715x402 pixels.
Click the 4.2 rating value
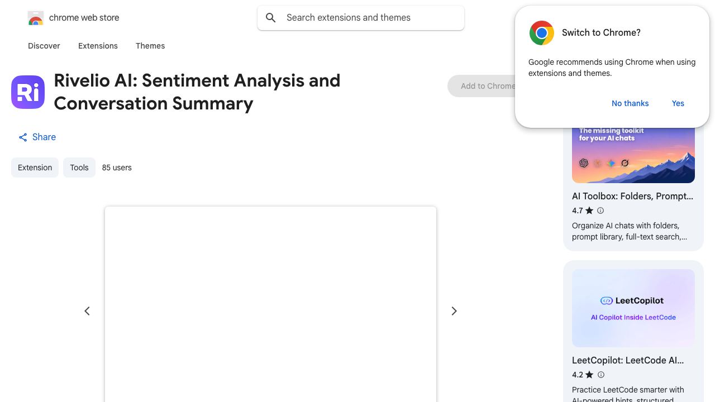coord(578,375)
